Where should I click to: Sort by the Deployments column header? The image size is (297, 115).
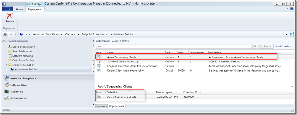coord(198,52)
